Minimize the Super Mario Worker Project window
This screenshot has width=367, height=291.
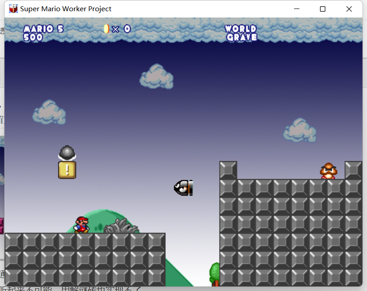(297, 9)
